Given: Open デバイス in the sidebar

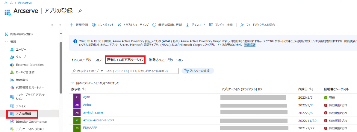Looking at the screenshot, I should click(18, 106).
